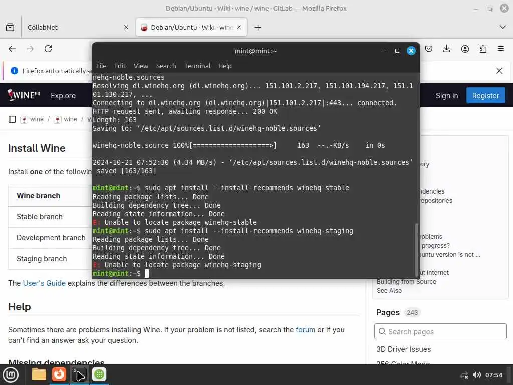This screenshot has width=513, height=385.
Task: Expand the list all tabs chevron
Action: (503, 27)
